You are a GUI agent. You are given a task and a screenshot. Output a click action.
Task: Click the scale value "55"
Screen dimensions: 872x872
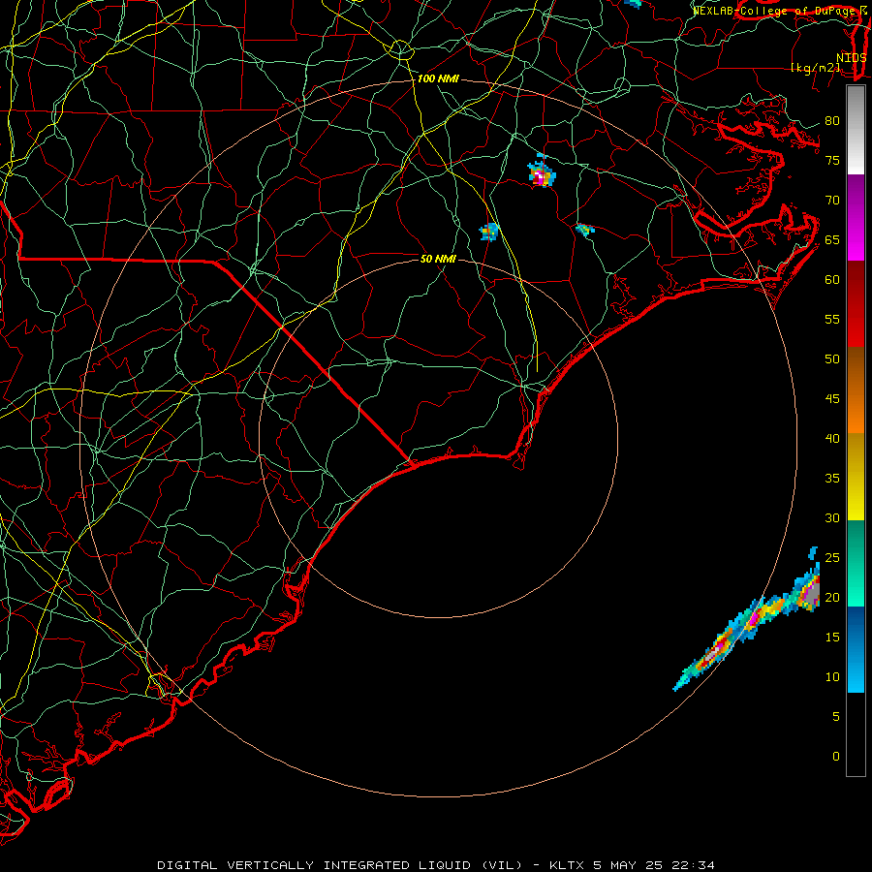click(832, 319)
